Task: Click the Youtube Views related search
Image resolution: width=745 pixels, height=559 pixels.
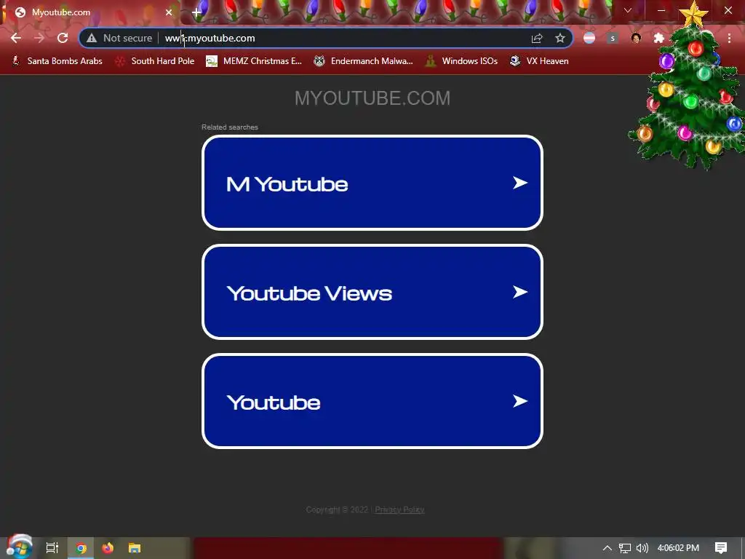Action: coord(372,292)
